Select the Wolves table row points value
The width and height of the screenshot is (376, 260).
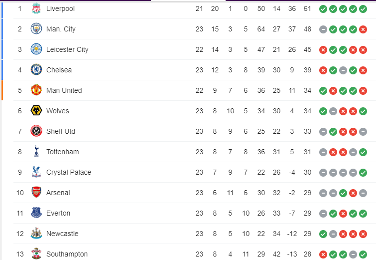307,111
